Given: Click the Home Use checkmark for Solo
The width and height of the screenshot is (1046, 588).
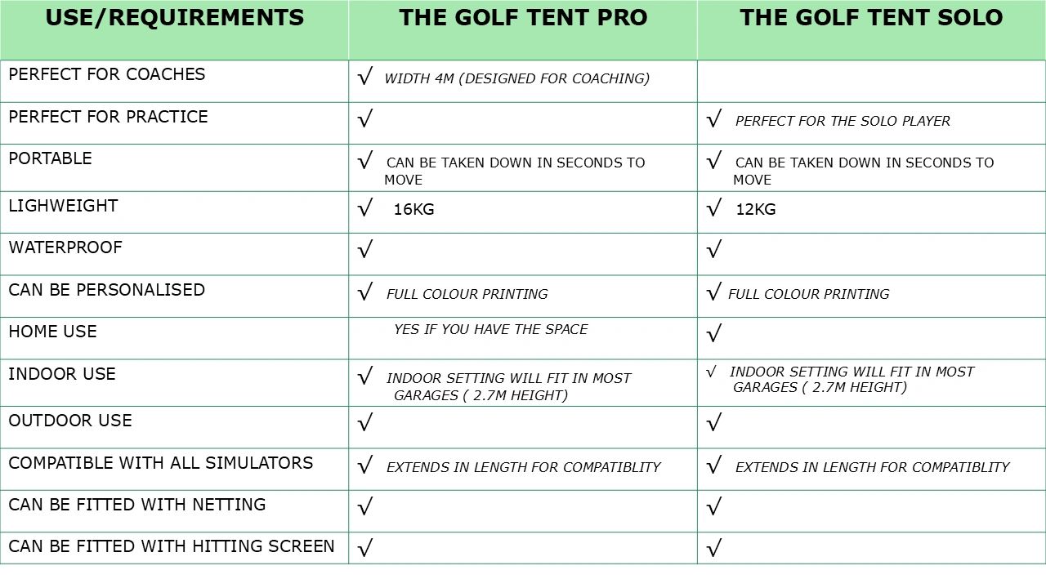Looking at the screenshot, I should click(x=714, y=333).
